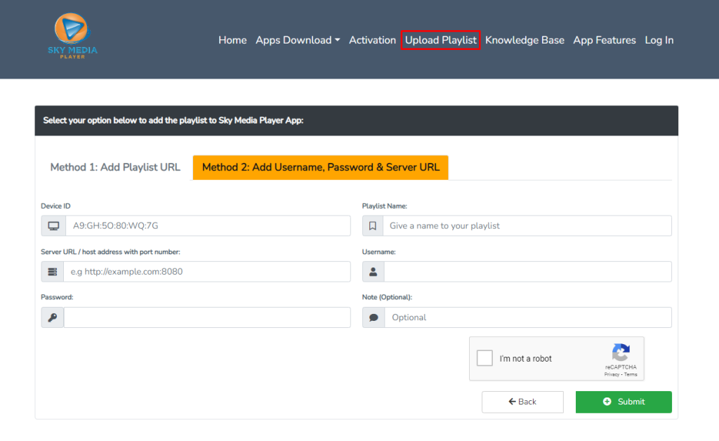Viewport: 719px width, 441px height.
Task: Click the user icon beside Username
Action: 374,272
